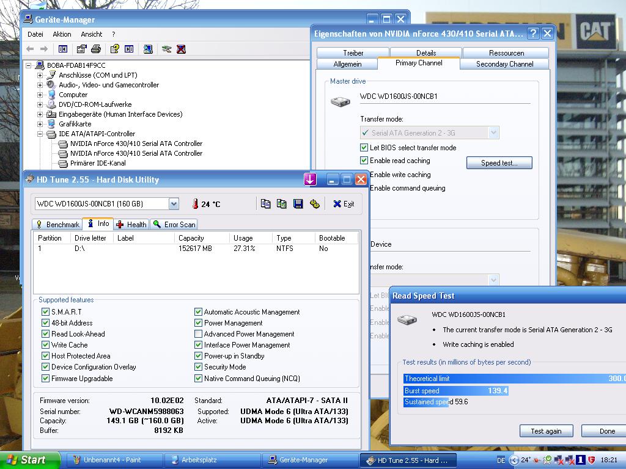The height and width of the screenshot is (469, 626).
Task: Toggle 48-bit Address checkbox
Action: [45, 323]
